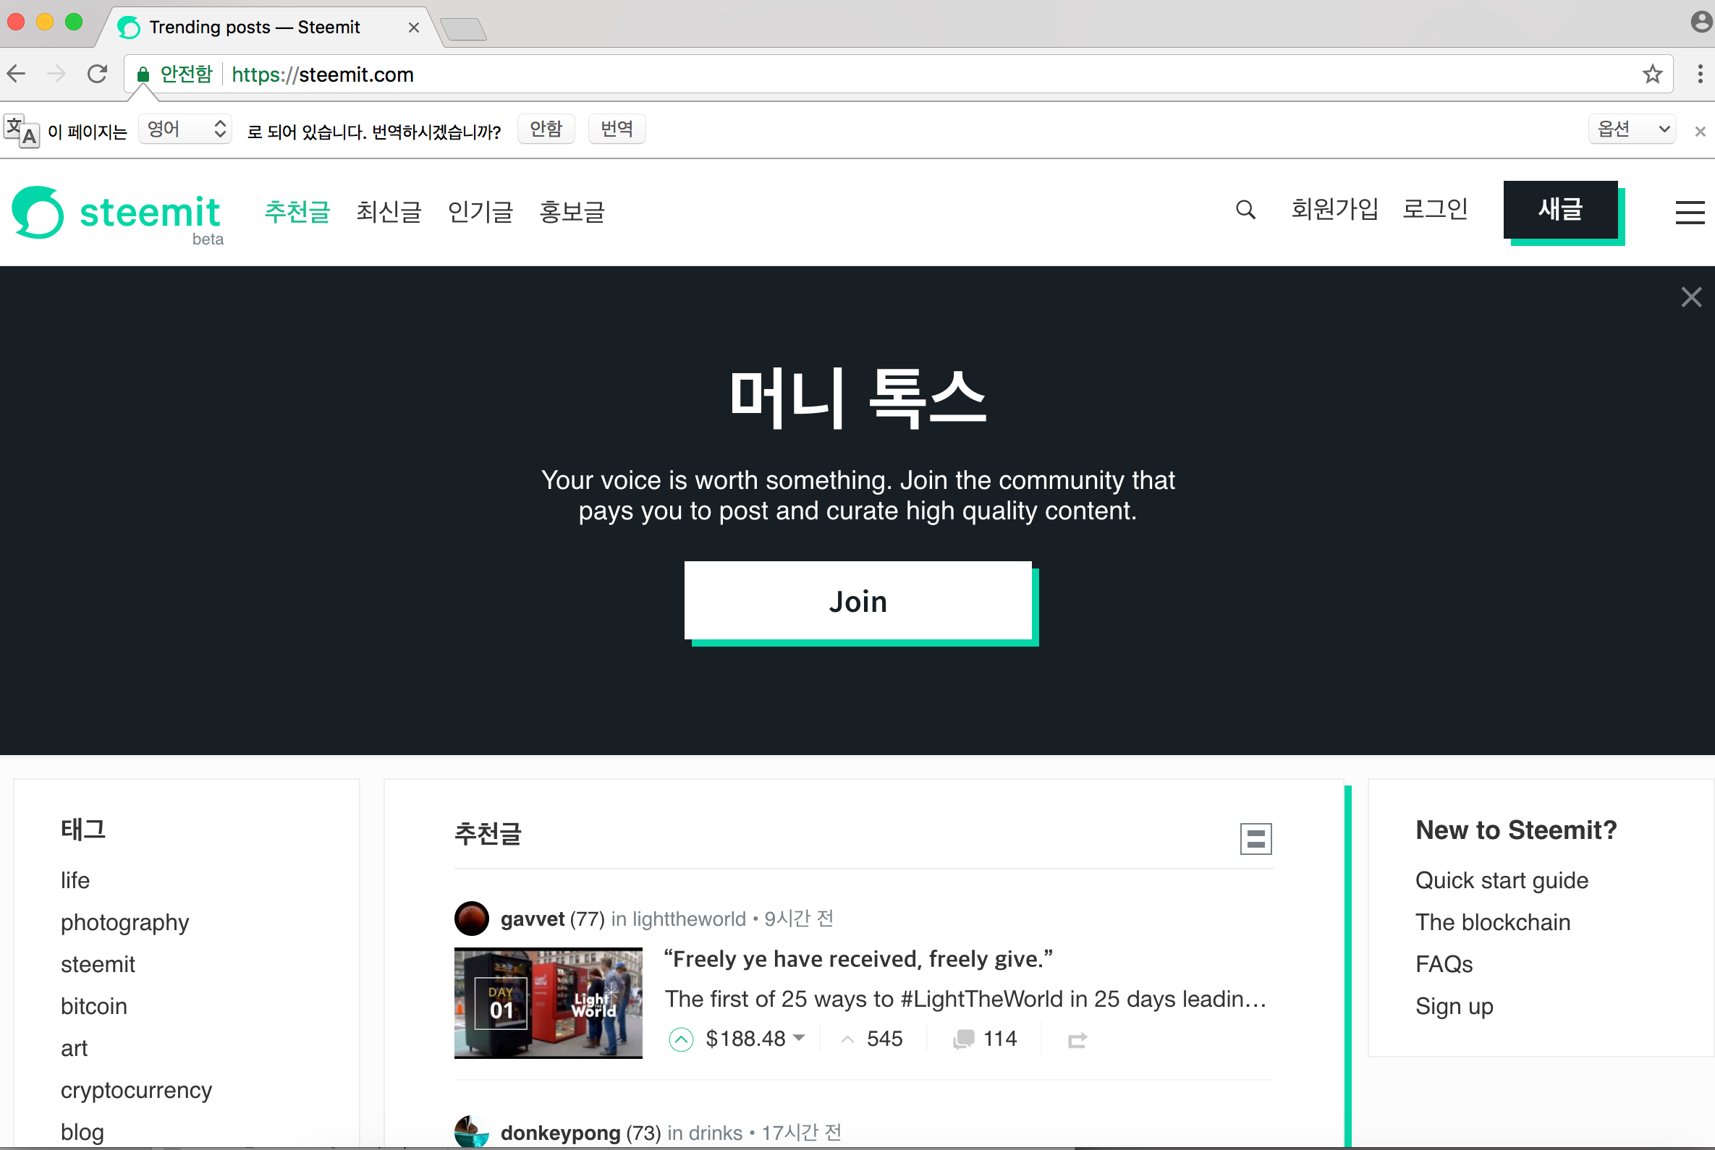Open gavvet's profile name link
1715x1150 pixels.
[x=532, y=919]
